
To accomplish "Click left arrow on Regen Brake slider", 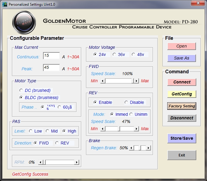I will (131, 148).
